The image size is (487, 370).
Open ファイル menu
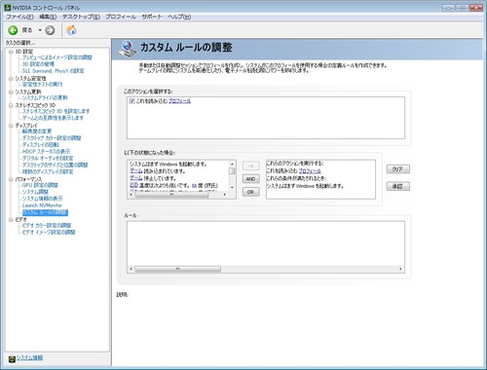[19, 17]
